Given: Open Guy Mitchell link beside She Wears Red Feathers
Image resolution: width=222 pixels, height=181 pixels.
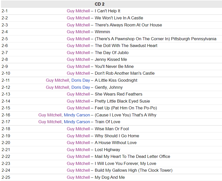Looking at the screenshot, I should 78,94.
